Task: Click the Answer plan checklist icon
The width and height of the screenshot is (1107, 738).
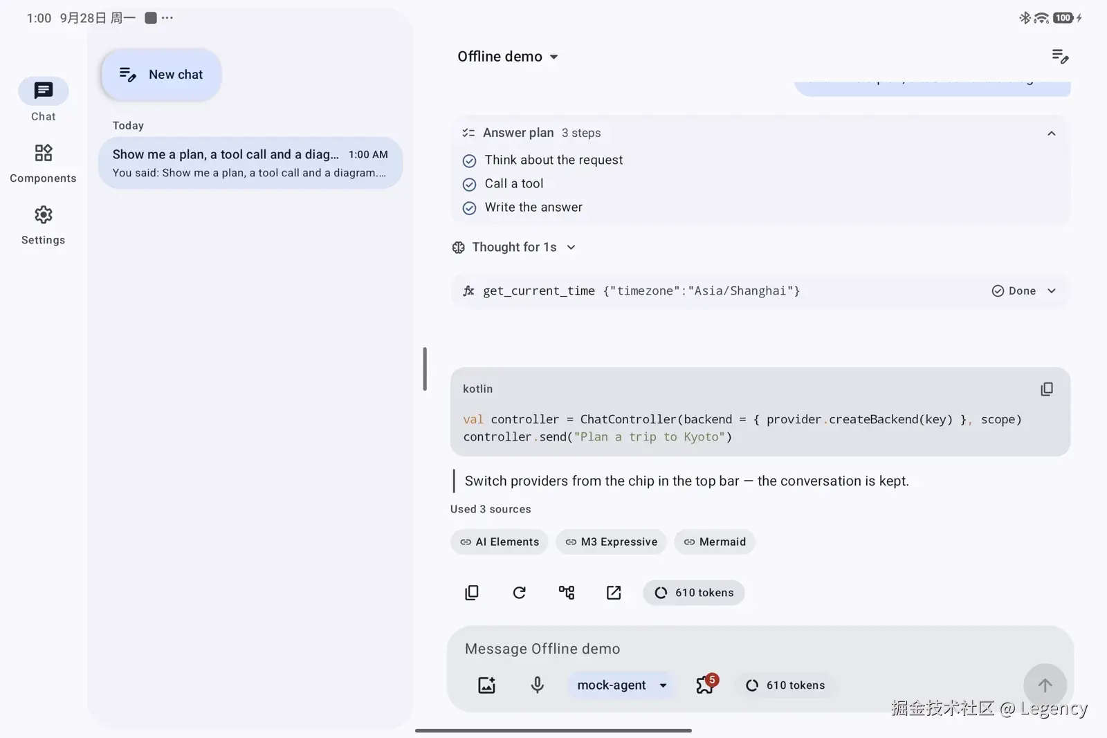Action: [x=468, y=133]
